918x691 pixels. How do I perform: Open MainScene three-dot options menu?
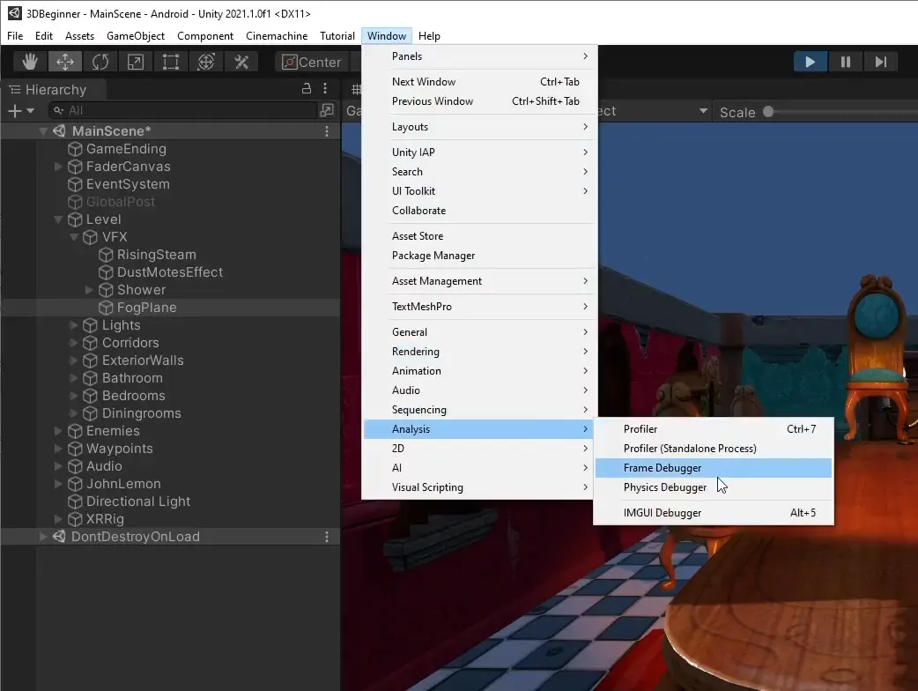point(327,131)
